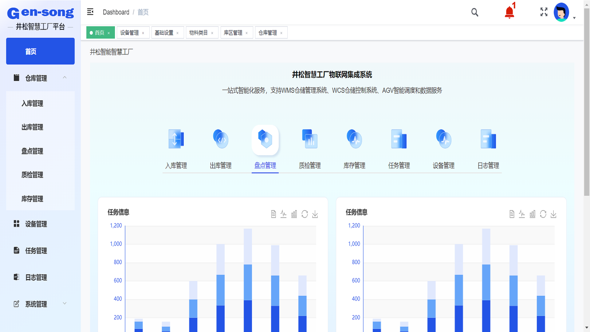This screenshot has height=332, width=590.
Task: Switch to the 物料类目 tab
Action: coord(199,33)
